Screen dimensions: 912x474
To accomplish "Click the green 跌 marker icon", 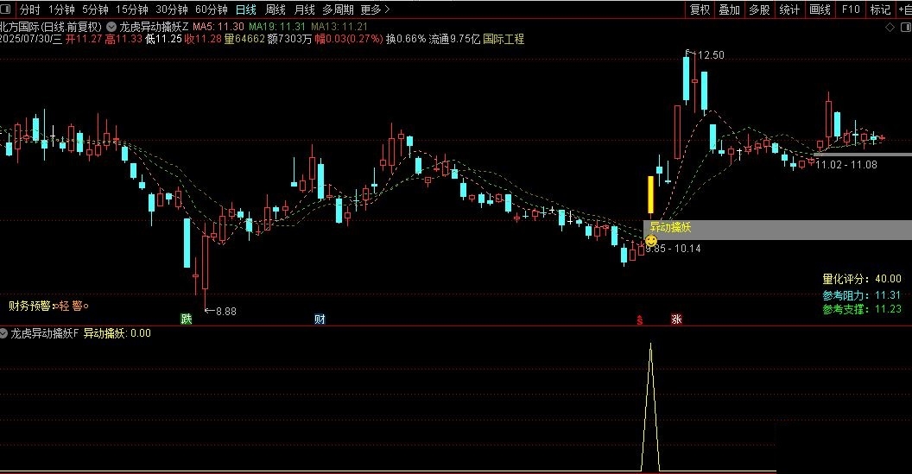I will [x=187, y=319].
